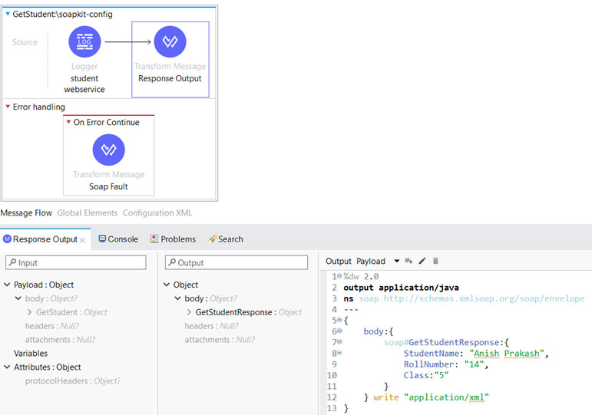592x415 pixels.
Task: Click the Console tab icon
Action: tap(102, 239)
